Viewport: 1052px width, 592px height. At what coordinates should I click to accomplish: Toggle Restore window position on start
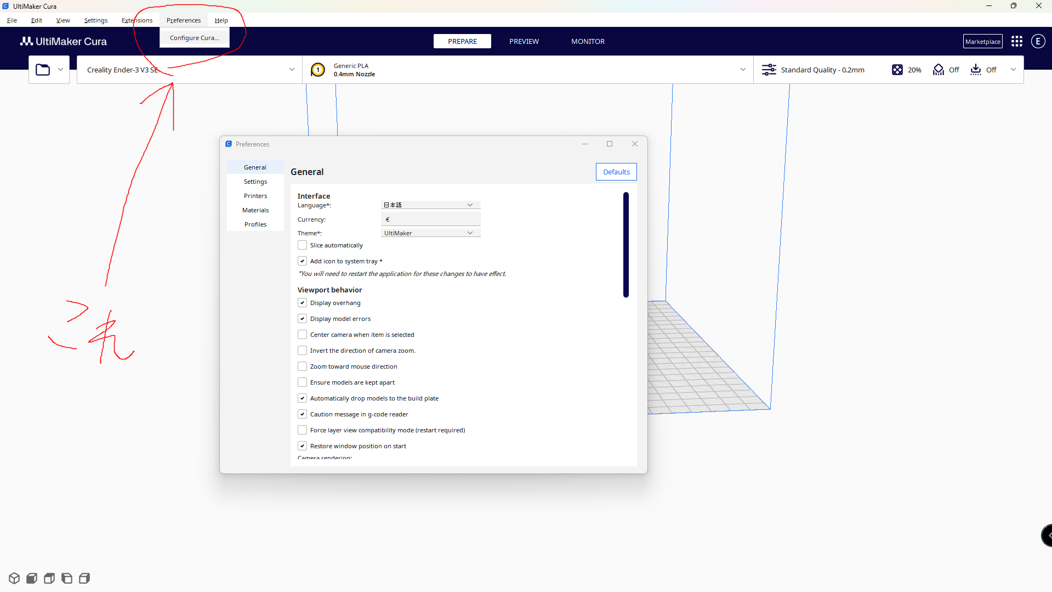tap(303, 446)
